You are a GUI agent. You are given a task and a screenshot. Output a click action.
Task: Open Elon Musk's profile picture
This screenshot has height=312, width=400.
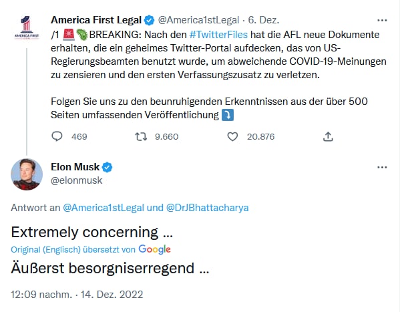pos(27,174)
